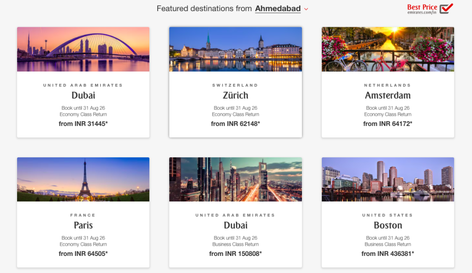This screenshot has height=273, width=472.
Task: Choose the Boston destination title
Action: [x=388, y=225]
